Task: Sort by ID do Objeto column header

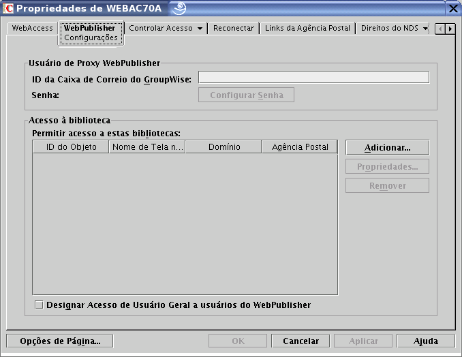Action: click(x=71, y=146)
